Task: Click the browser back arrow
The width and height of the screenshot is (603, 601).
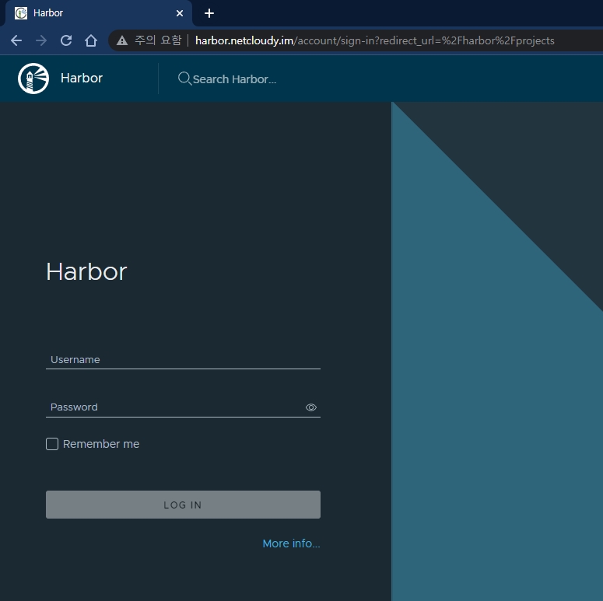Action: (16, 40)
